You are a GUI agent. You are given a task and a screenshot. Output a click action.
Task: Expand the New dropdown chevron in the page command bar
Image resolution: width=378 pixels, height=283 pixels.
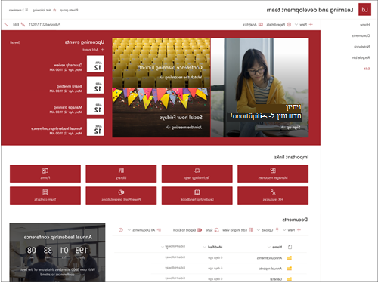click(x=296, y=24)
